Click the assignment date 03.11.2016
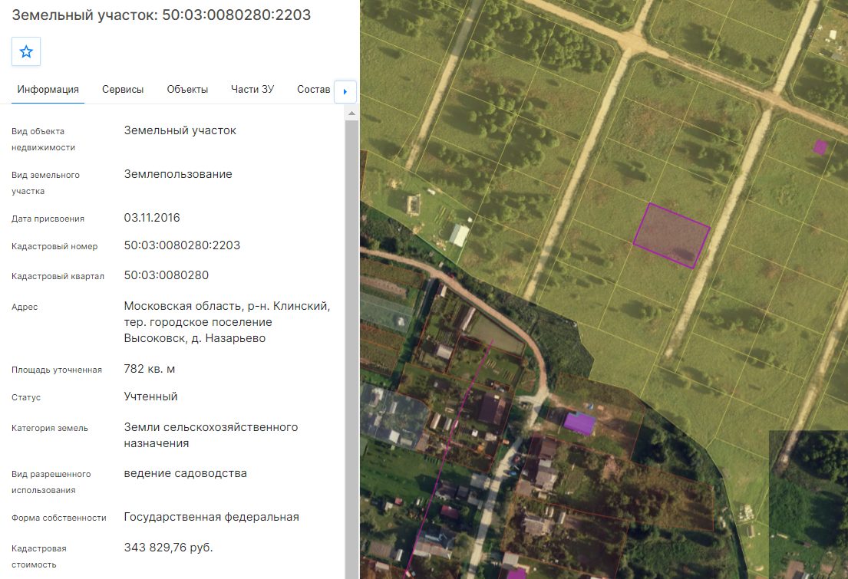The image size is (848, 579). (x=152, y=218)
